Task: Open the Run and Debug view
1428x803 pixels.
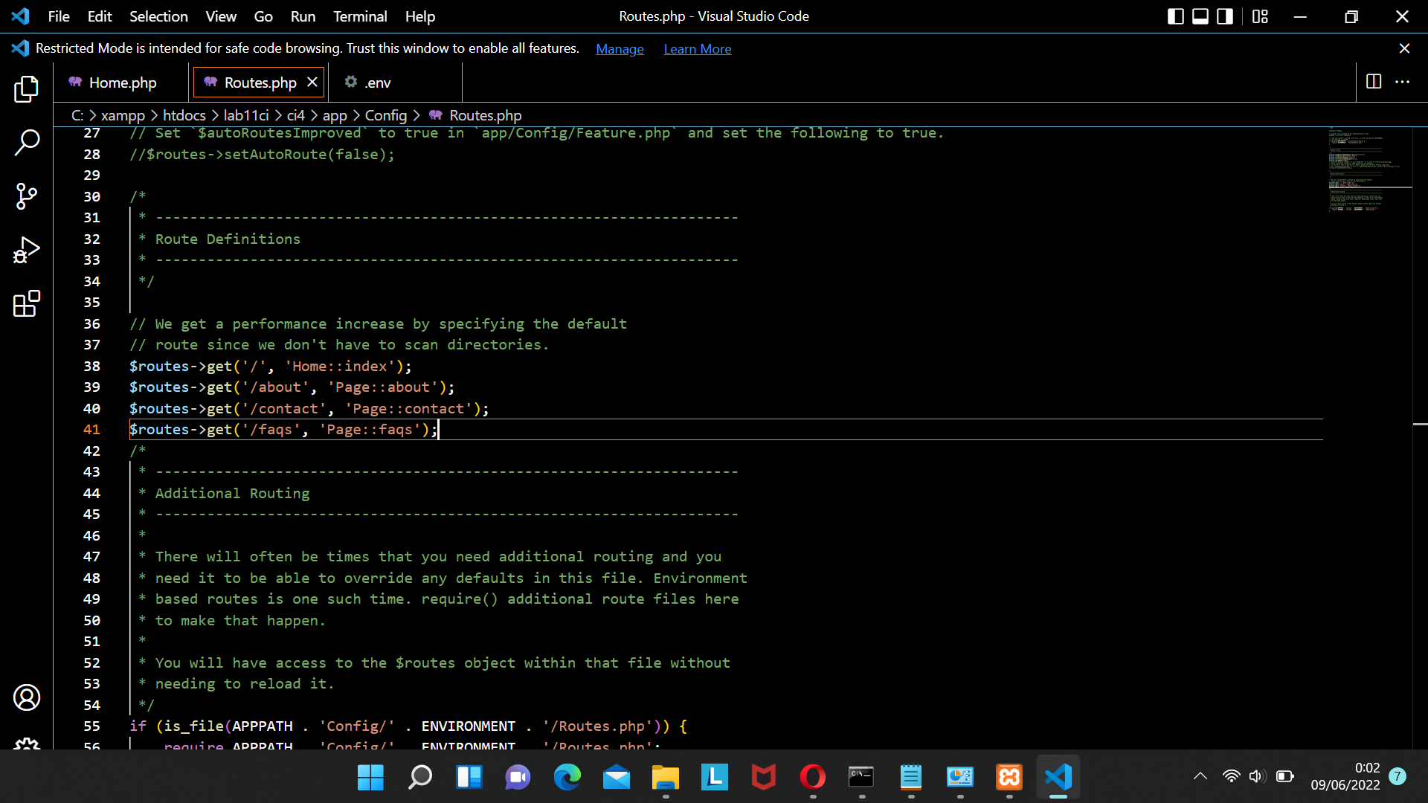Action: [x=26, y=250]
